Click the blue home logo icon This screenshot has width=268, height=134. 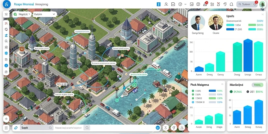pyautogui.click(x=7, y=4)
